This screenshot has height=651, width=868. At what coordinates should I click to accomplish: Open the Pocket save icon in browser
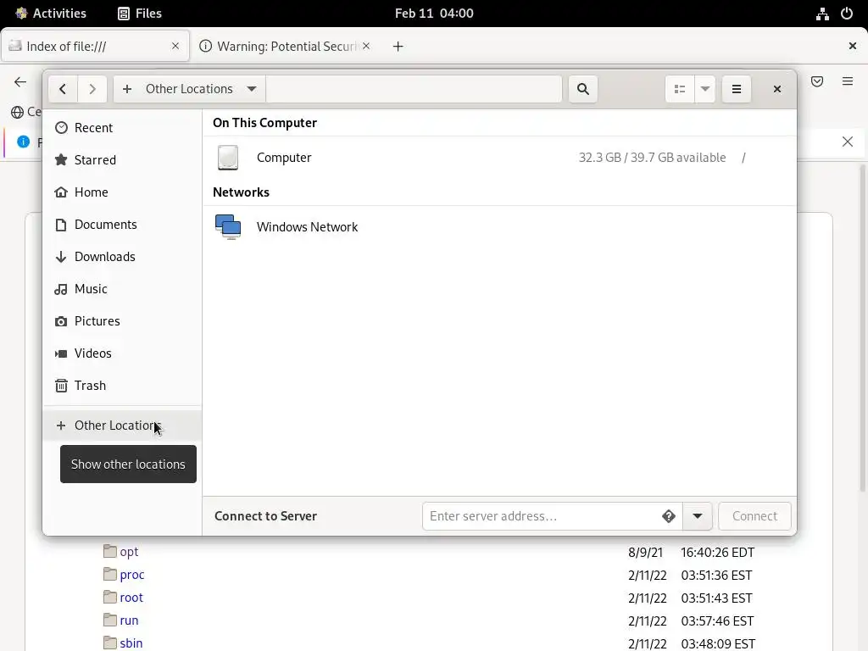tap(816, 82)
